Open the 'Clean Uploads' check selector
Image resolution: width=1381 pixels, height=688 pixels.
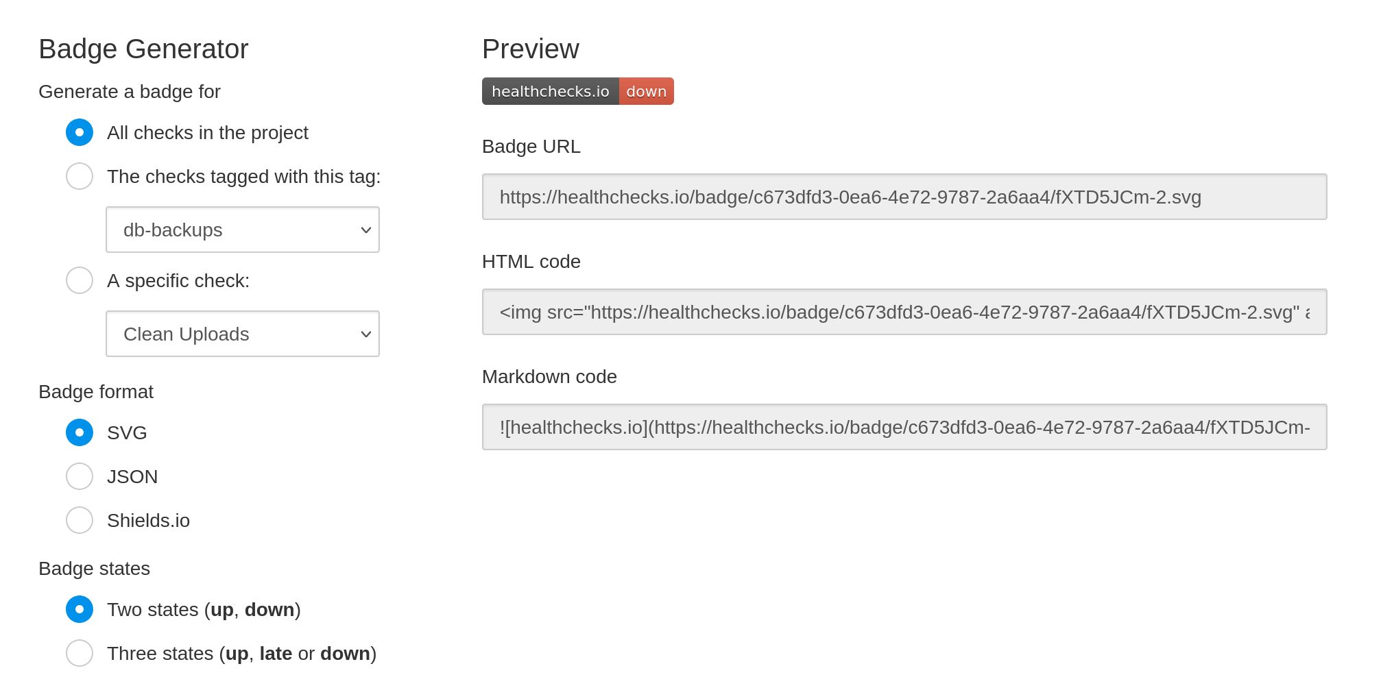[x=242, y=334]
